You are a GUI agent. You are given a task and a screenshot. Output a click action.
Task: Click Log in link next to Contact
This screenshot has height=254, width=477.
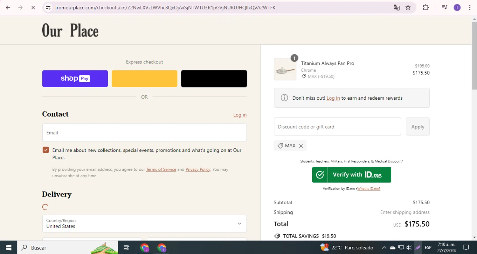(x=240, y=115)
